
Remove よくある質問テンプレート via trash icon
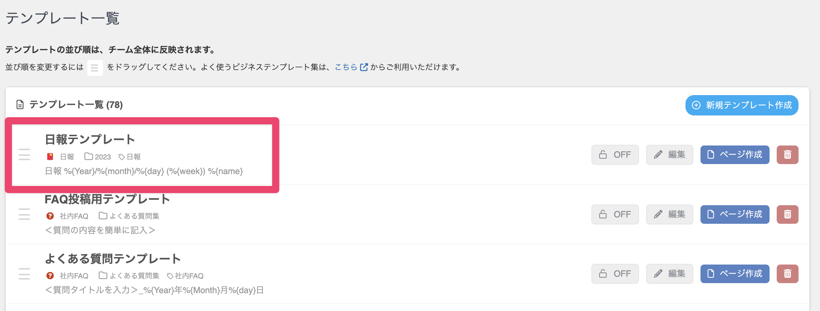[x=787, y=274]
